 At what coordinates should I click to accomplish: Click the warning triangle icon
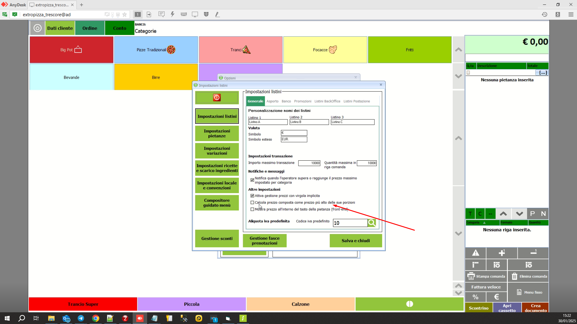pyautogui.click(x=475, y=253)
